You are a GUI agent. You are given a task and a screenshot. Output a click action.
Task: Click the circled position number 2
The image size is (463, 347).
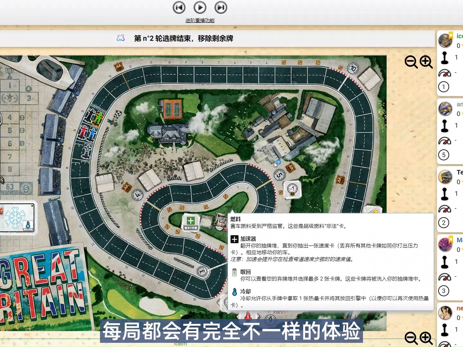click(444, 223)
